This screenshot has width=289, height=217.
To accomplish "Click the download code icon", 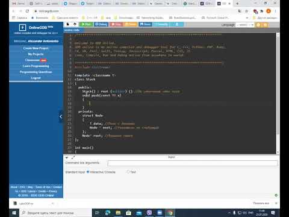I will coord(177,24).
